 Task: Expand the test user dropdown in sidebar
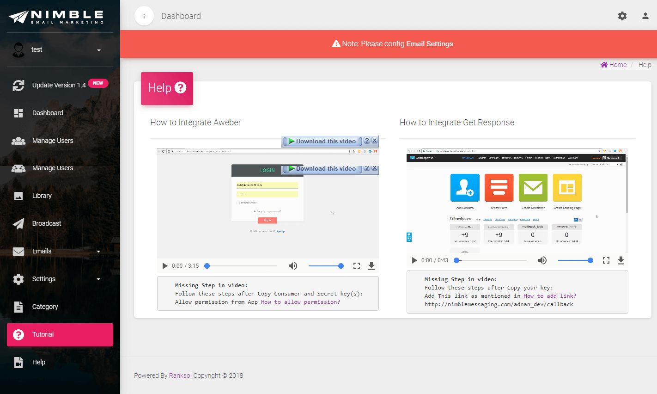click(60, 50)
